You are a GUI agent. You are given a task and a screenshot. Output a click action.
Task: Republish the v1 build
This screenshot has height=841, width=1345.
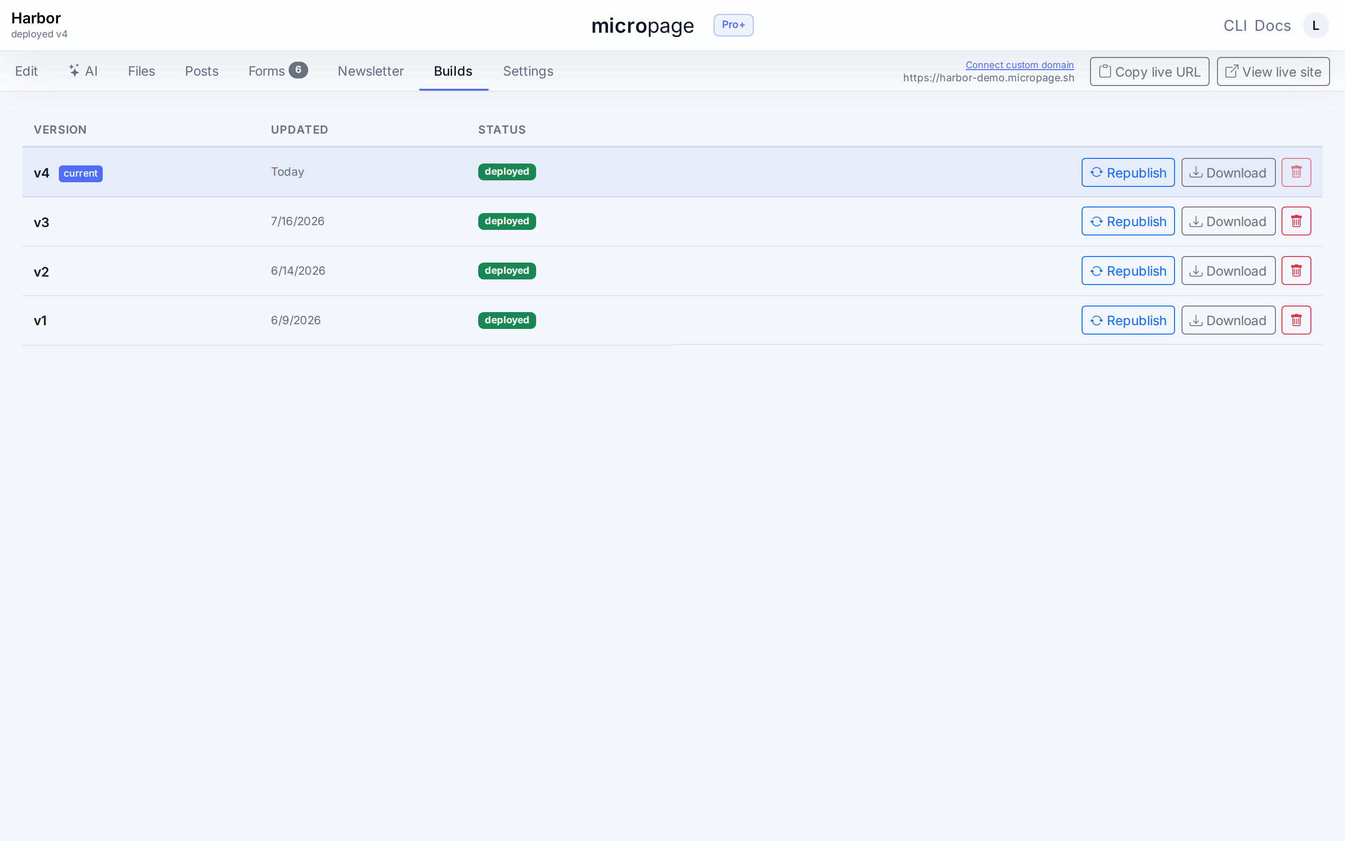1128,320
